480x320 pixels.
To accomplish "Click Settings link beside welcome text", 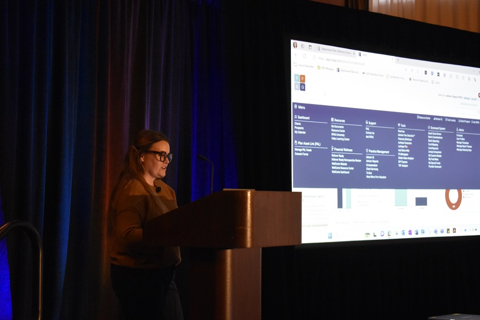I will pyautogui.click(x=466, y=98).
